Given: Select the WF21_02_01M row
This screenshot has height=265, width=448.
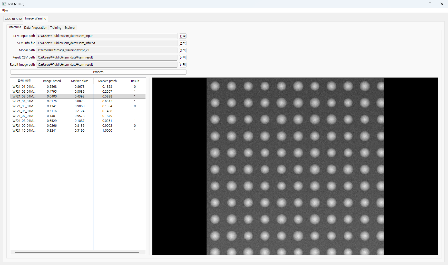Looking at the screenshot, I should (x=78, y=92).
